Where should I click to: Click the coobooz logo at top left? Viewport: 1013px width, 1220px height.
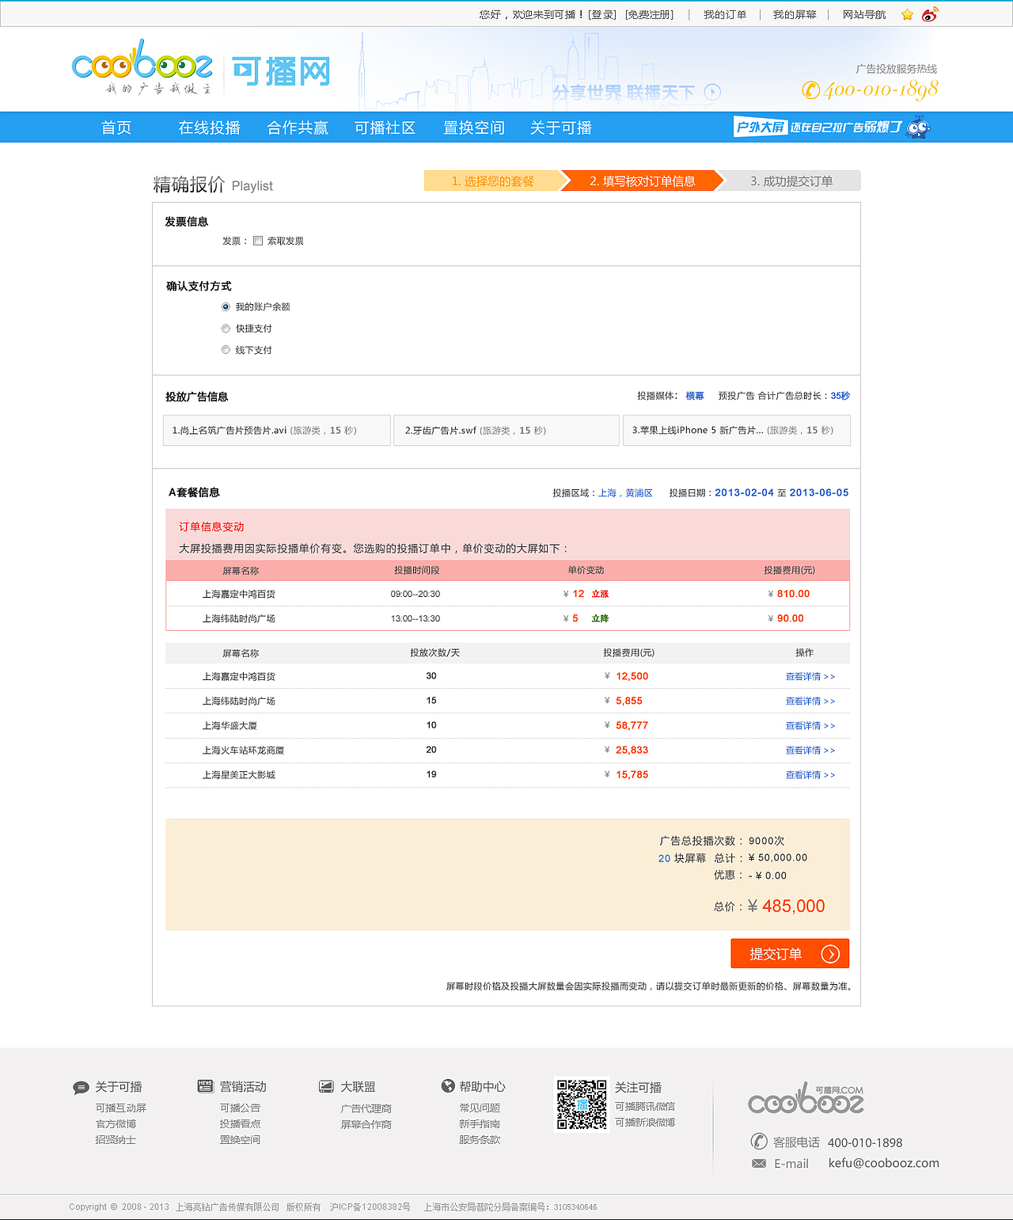pyautogui.click(x=142, y=67)
